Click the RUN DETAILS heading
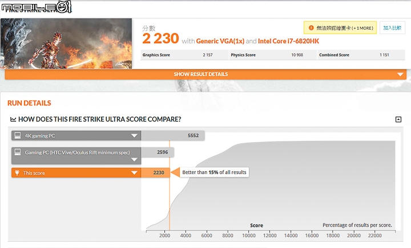This screenshot has width=411, height=248. point(29,103)
